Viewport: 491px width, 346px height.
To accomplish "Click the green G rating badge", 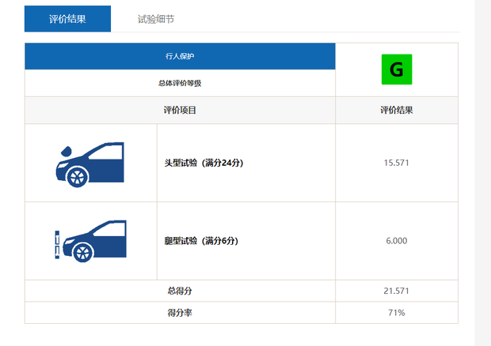I will 396,70.
